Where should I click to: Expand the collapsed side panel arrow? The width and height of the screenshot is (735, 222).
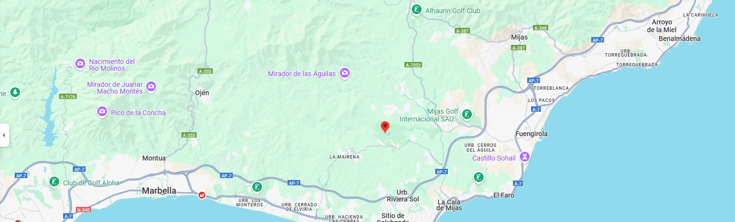[x=4, y=135]
